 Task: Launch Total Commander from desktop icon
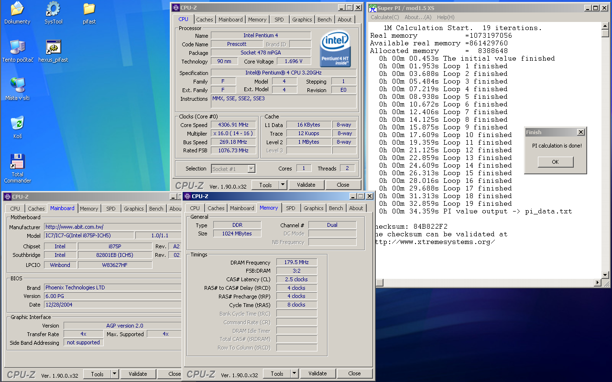pos(18,168)
